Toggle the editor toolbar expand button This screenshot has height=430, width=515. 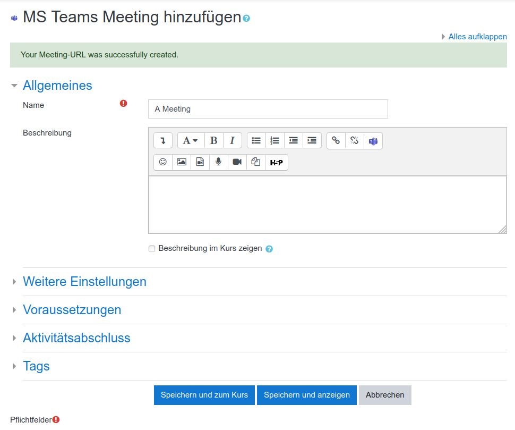pos(163,140)
